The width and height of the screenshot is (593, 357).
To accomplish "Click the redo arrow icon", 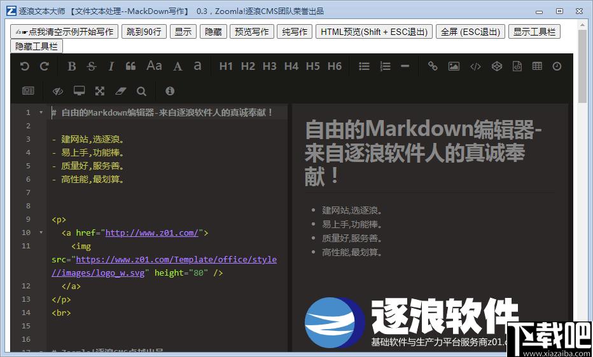I will point(45,67).
